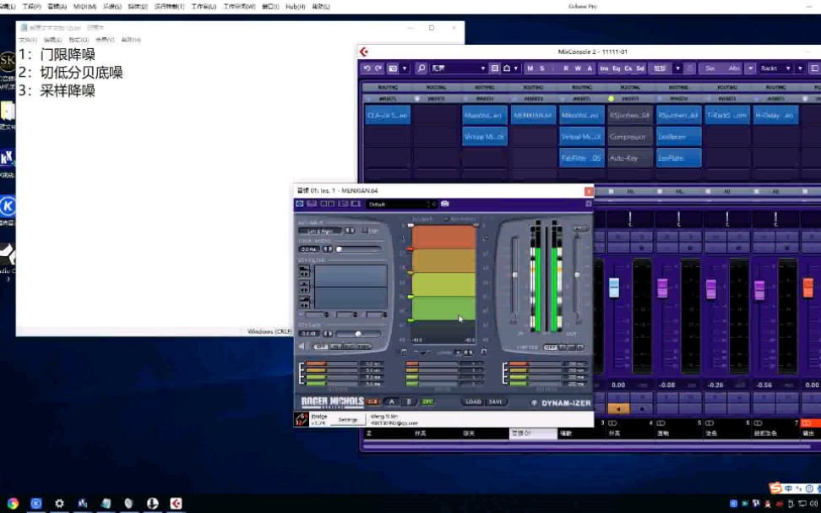821x513 pixels.
Task: Click the camera snapshot icon in the plugin header
Action: (x=445, y=204)
